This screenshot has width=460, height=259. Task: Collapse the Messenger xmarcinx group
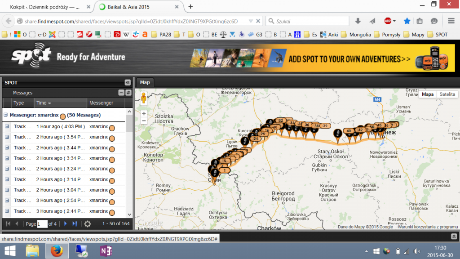[x=5, y=115]
